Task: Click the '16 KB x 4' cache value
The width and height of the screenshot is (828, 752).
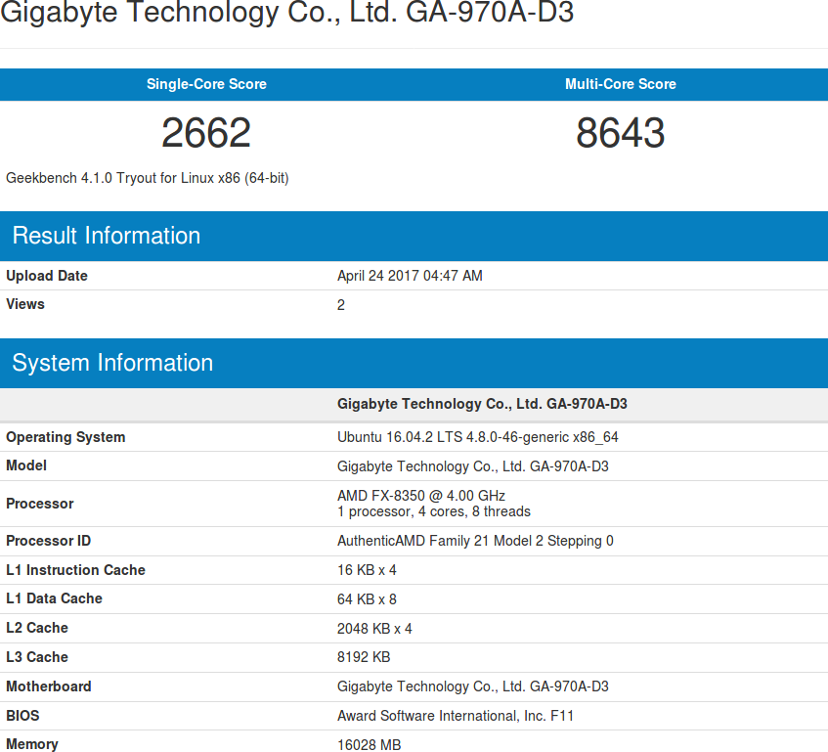Action: pos(367,570)
